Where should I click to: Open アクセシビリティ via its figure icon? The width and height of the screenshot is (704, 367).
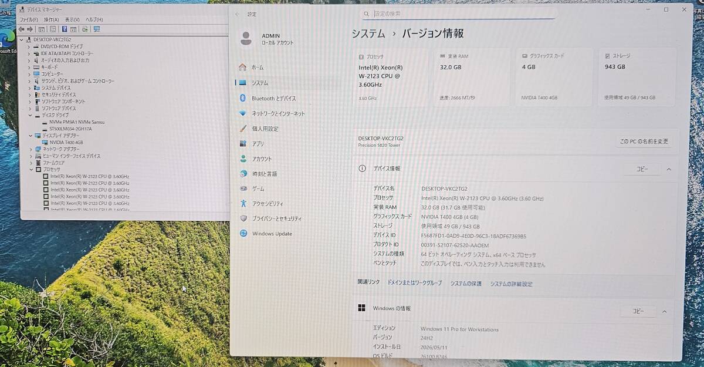[x=243, y=203]
